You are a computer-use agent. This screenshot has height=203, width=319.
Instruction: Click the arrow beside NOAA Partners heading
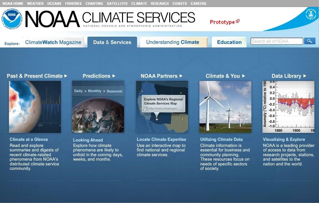coord(181,76)
